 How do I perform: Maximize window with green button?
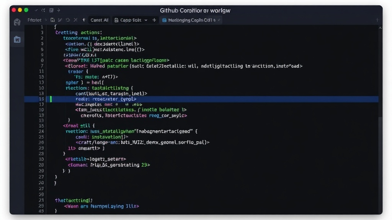(26, 10)
